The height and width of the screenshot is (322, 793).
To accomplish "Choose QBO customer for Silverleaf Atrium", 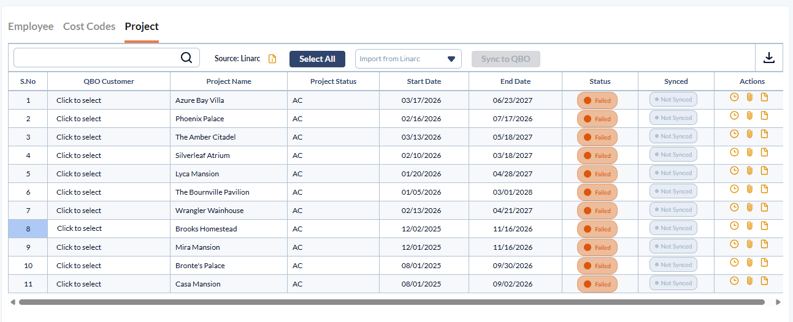I will click(x=79, y=155).
